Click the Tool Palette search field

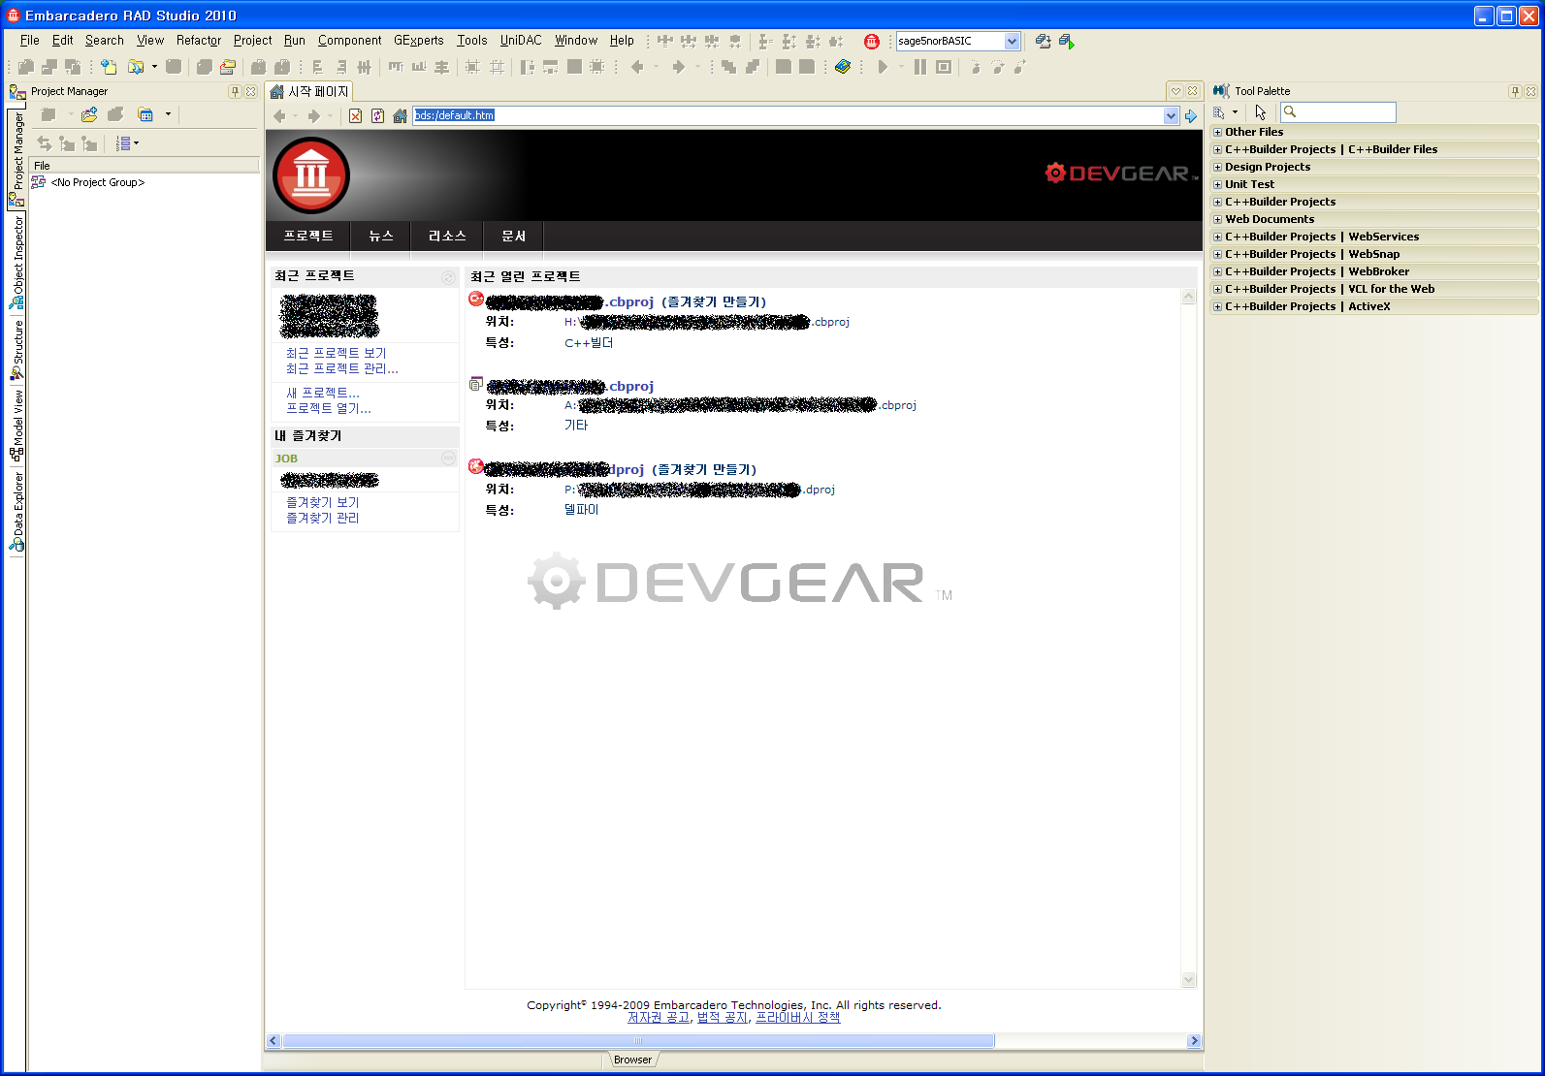click(1338, 112)
